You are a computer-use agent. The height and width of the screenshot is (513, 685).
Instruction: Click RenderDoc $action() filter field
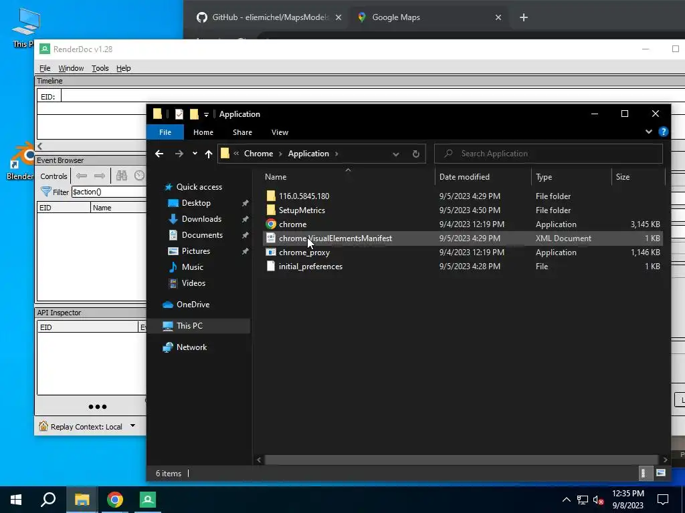[109, 192]
